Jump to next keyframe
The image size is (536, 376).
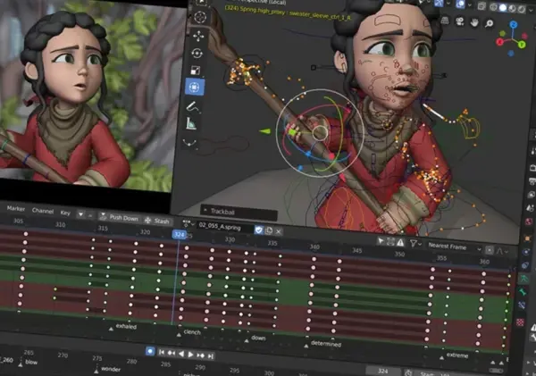tap(201, 355)
